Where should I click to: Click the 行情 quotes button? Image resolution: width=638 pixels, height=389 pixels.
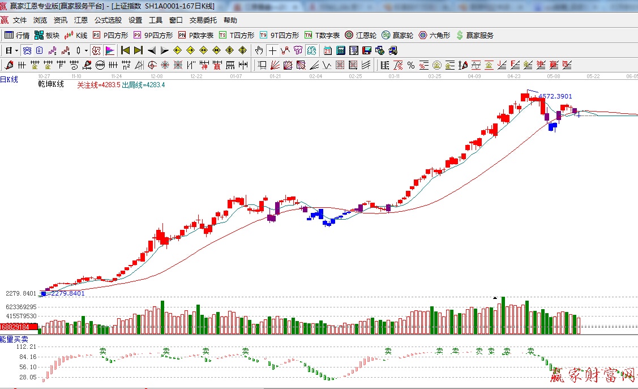(17, 35)
